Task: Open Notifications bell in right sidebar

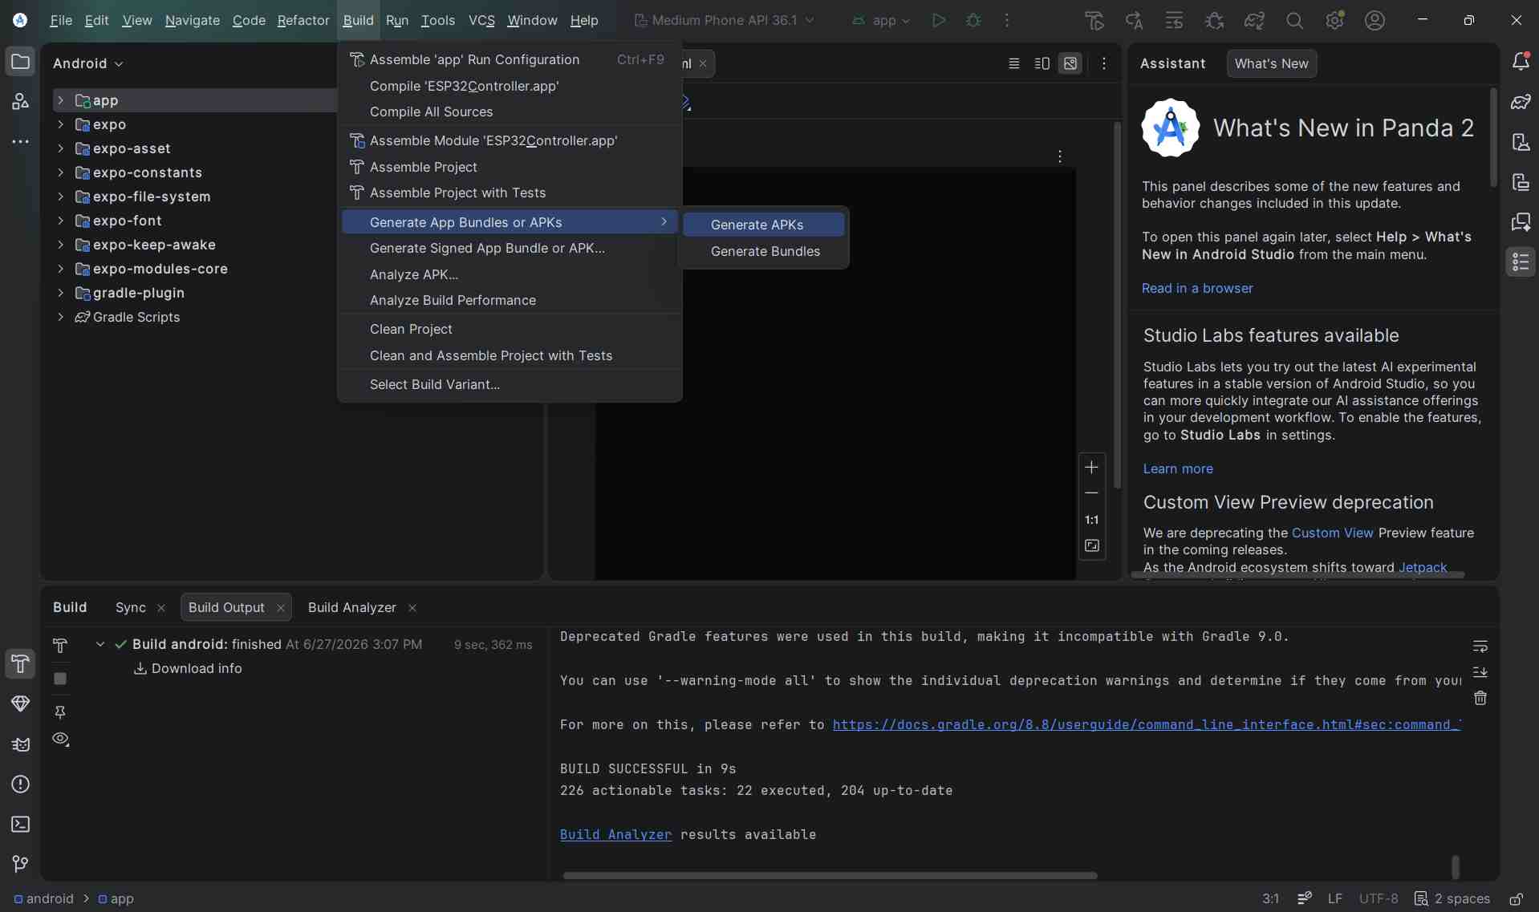Action: point(1521,62)
